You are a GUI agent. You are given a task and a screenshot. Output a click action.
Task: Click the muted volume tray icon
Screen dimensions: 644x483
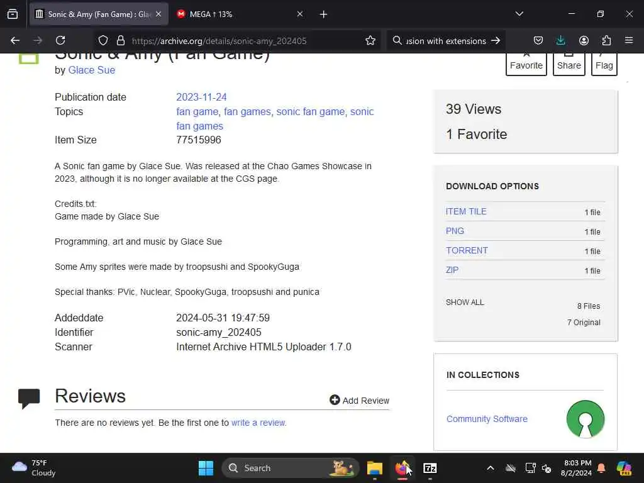pyautogui.click(x=547, y=468)
